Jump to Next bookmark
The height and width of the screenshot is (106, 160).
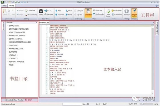click(69, 15)
